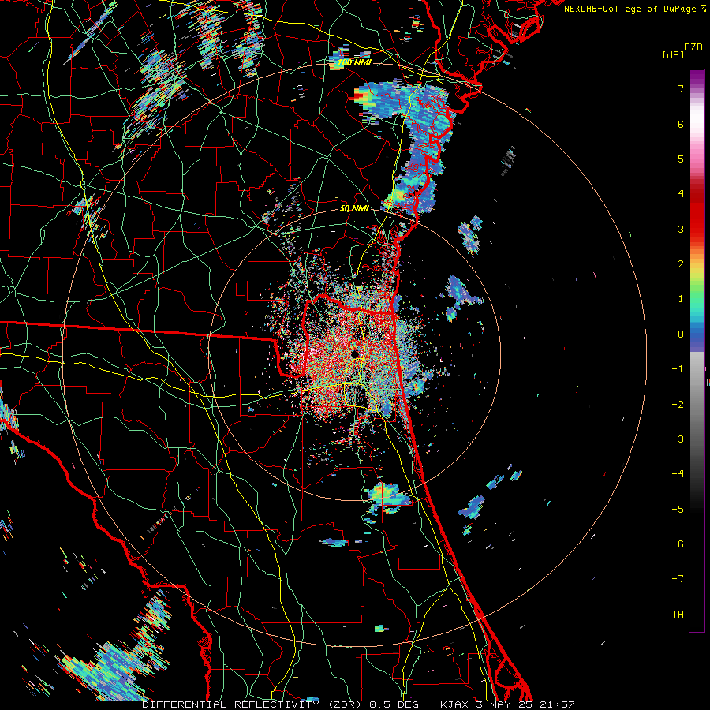Click the 3 MAY 25 date text
Screen dimensions: 710x710
(x=504, y=704)
